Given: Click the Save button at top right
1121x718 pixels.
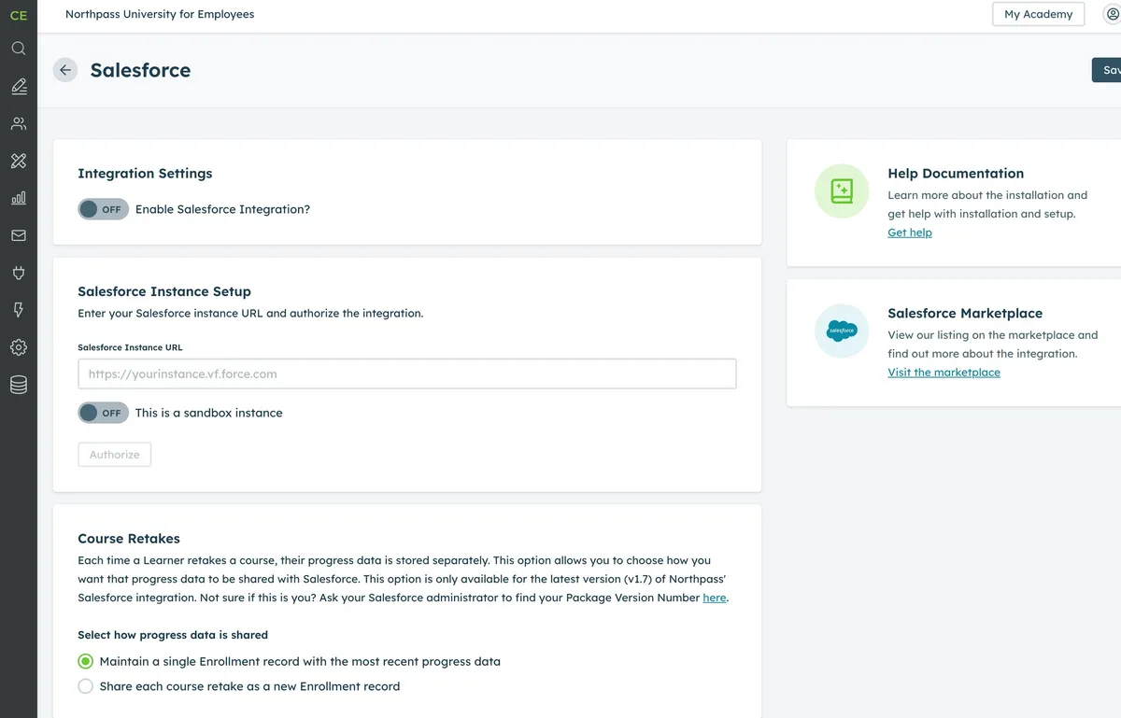Looking at the screenshot, I should tap(1107, 70).
